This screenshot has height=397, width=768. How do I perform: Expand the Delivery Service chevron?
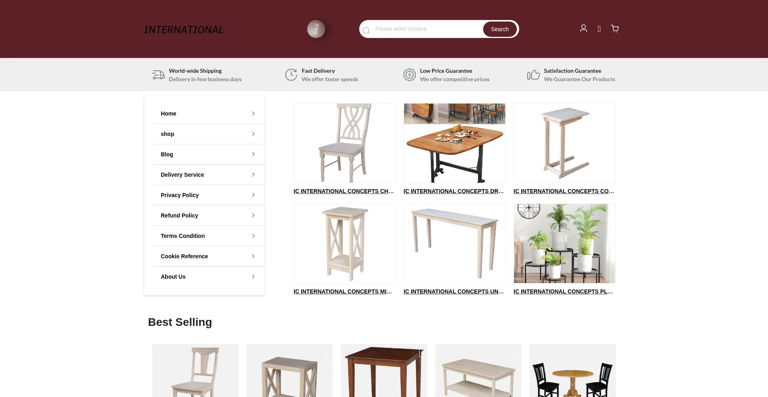pos(253,175)
